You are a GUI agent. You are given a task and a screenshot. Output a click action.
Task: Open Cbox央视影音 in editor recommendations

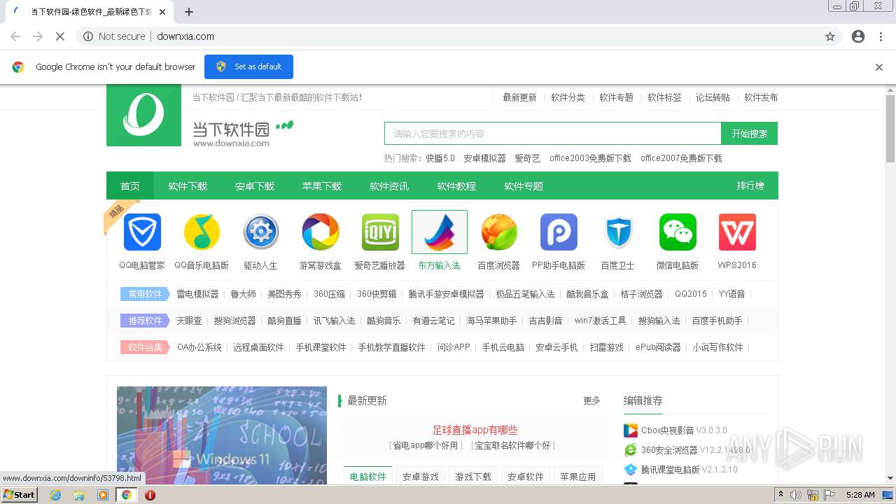(667, 430)
